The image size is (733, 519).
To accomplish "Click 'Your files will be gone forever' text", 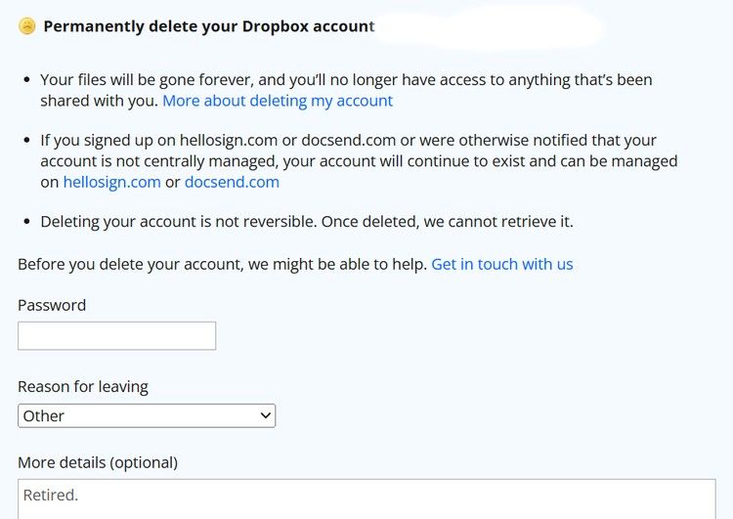I will [147, 79].
